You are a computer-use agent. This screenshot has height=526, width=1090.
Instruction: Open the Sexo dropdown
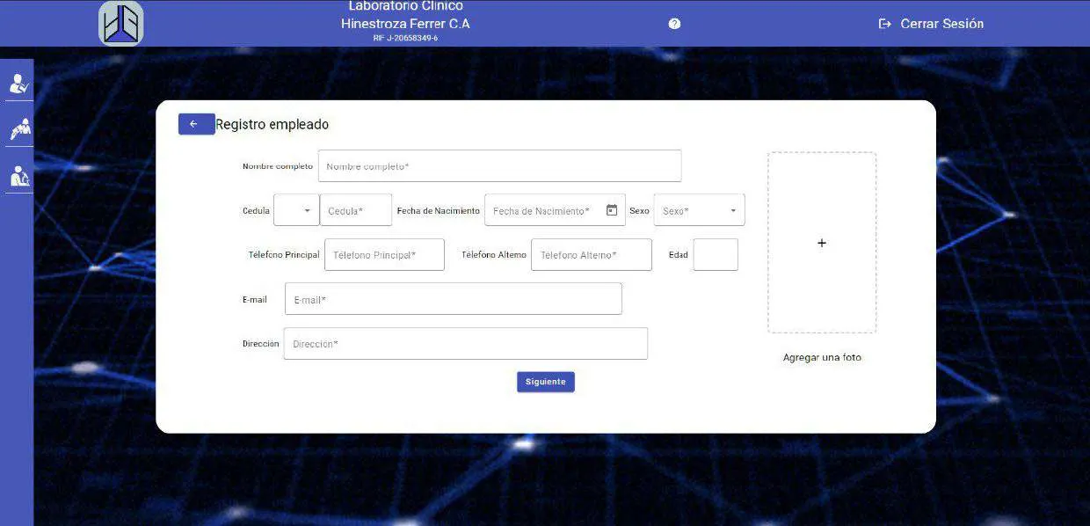coord(699,210)
